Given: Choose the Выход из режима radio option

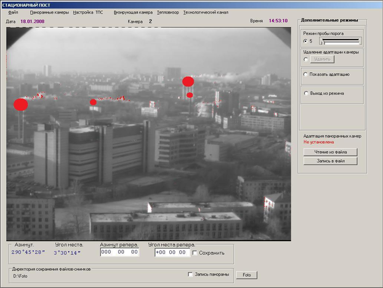Looking at the screenshot, I should [306, 93].
